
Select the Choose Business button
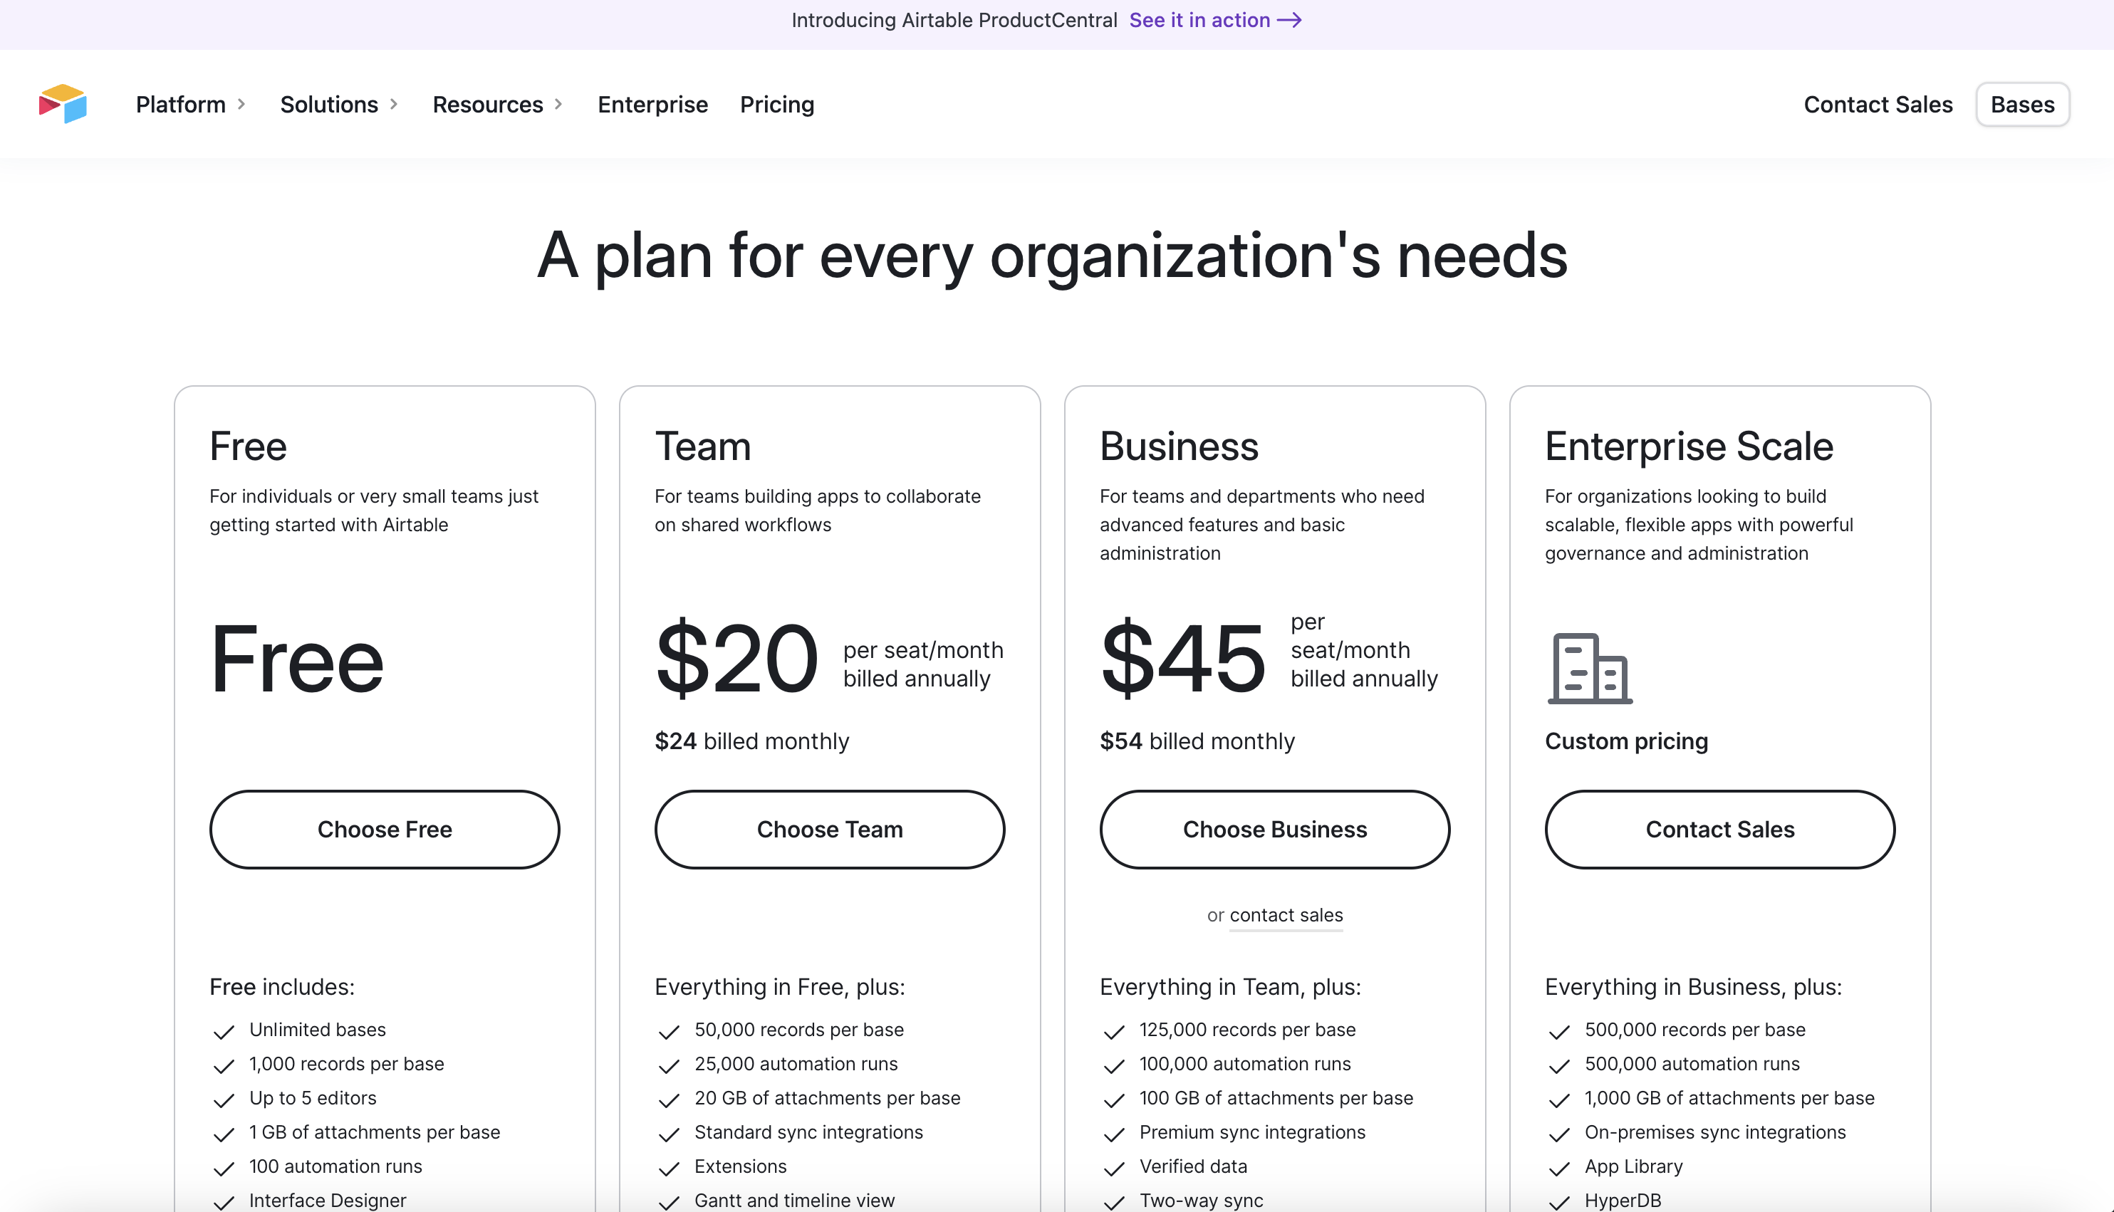[1275, 829]
